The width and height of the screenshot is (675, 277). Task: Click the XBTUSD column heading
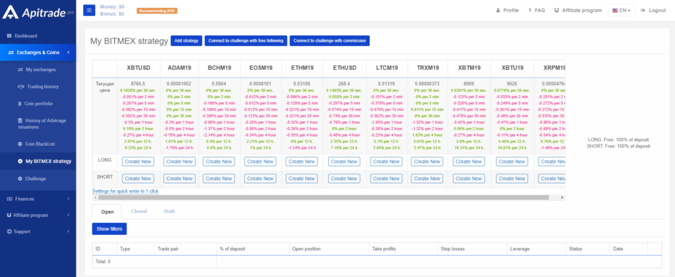click(x=138, y=68)
